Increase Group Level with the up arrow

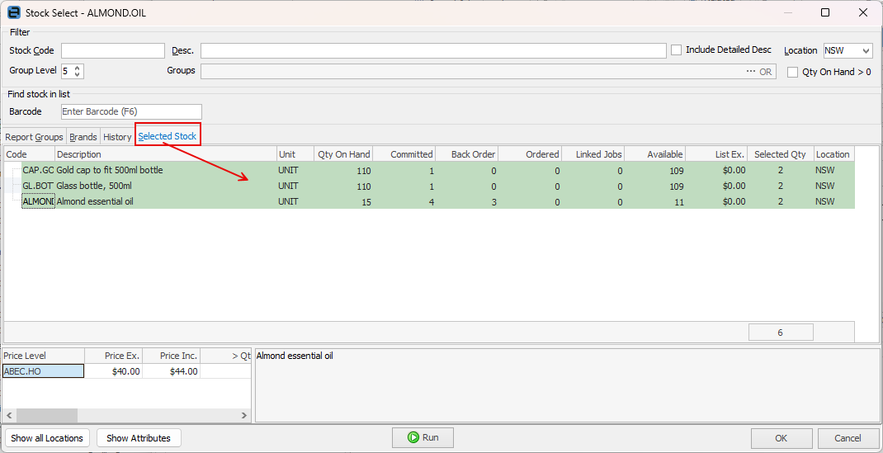78,68
